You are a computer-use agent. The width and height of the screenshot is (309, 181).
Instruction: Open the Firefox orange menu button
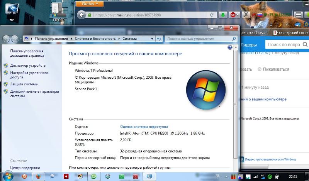pyautogui.click(x=90, y=4)
